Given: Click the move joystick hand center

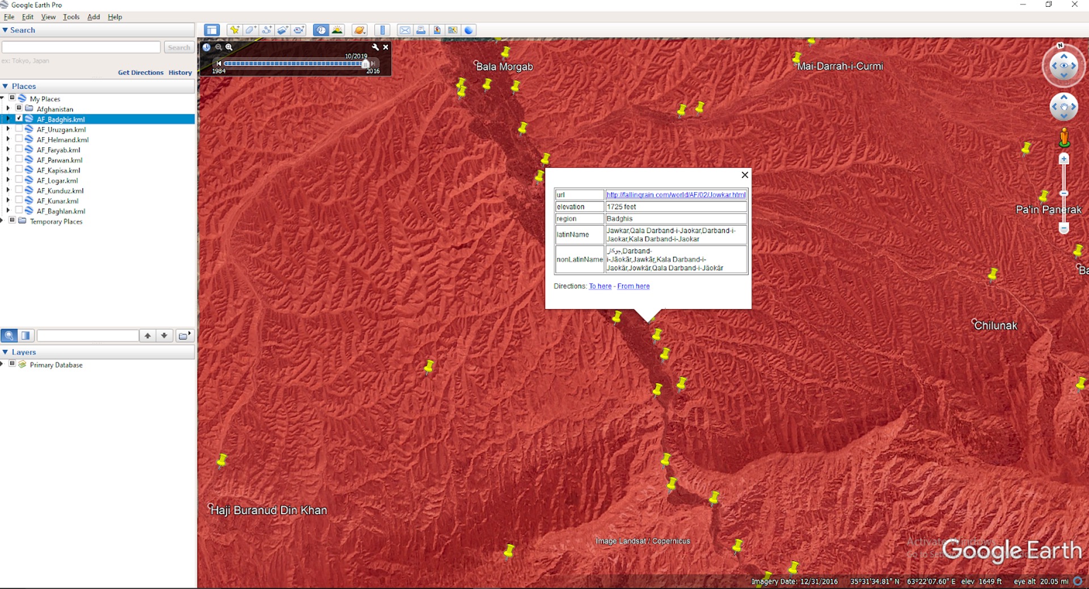Looking at the screenshot, I should pyautogui.click(x=1064, y=106).
